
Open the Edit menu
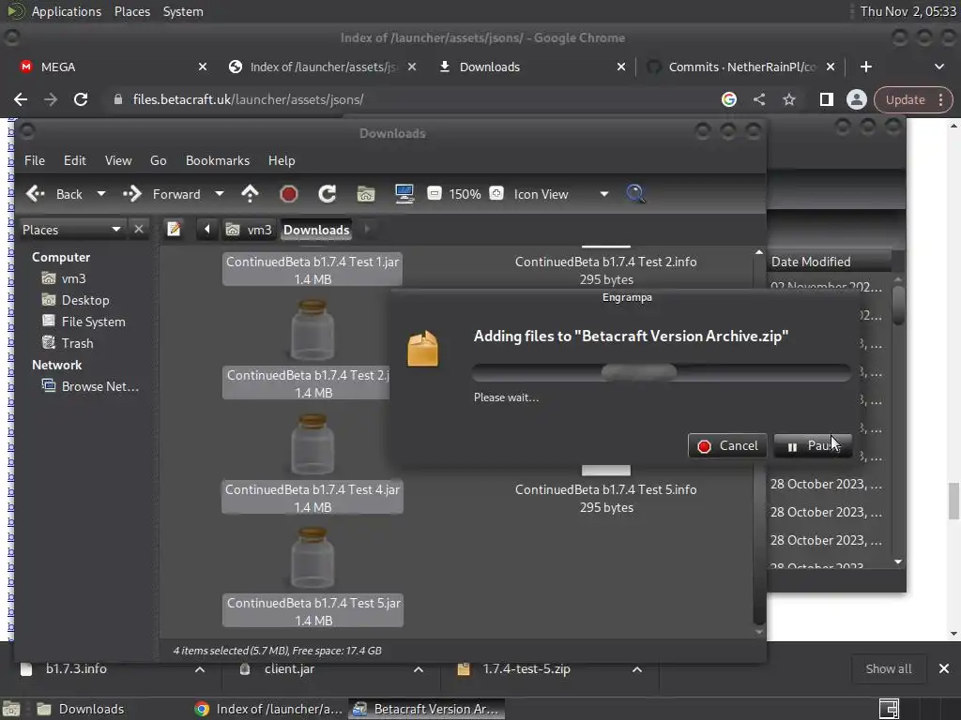(x=75, y=160)
